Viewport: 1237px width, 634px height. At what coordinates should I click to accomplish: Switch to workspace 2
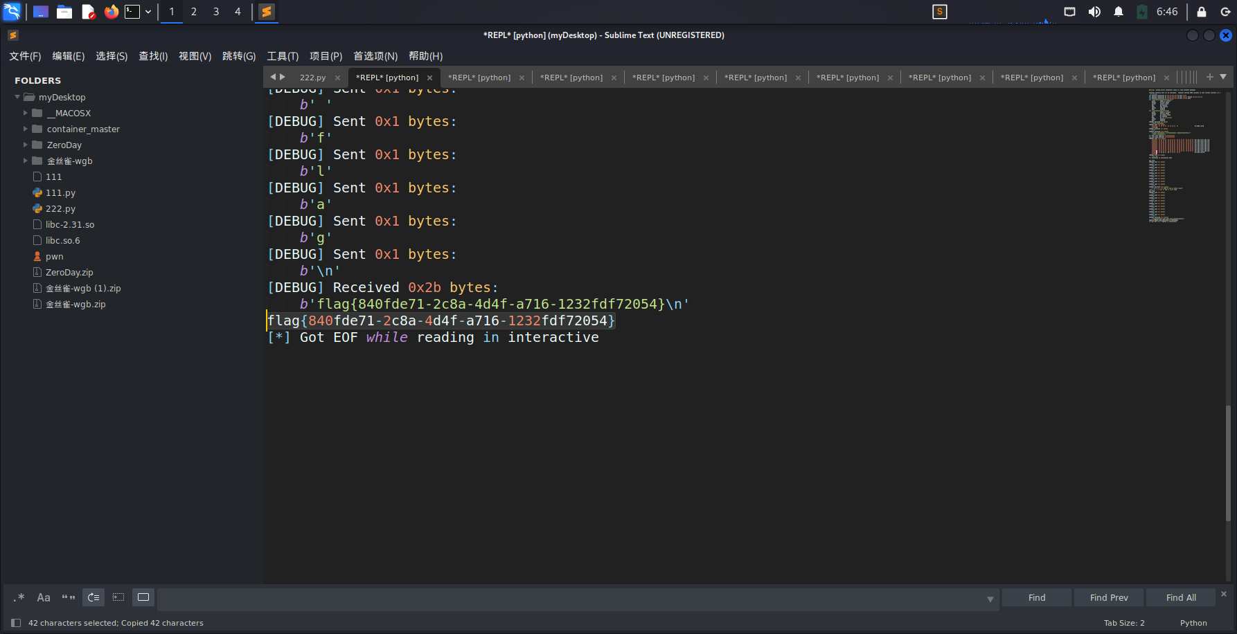(x=194, y=12)
